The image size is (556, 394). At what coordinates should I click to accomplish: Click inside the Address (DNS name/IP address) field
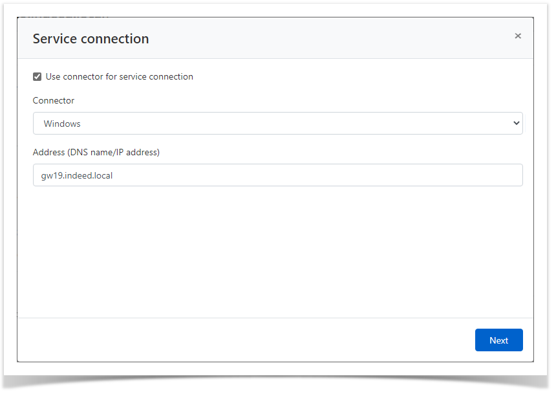coord(278,175)
